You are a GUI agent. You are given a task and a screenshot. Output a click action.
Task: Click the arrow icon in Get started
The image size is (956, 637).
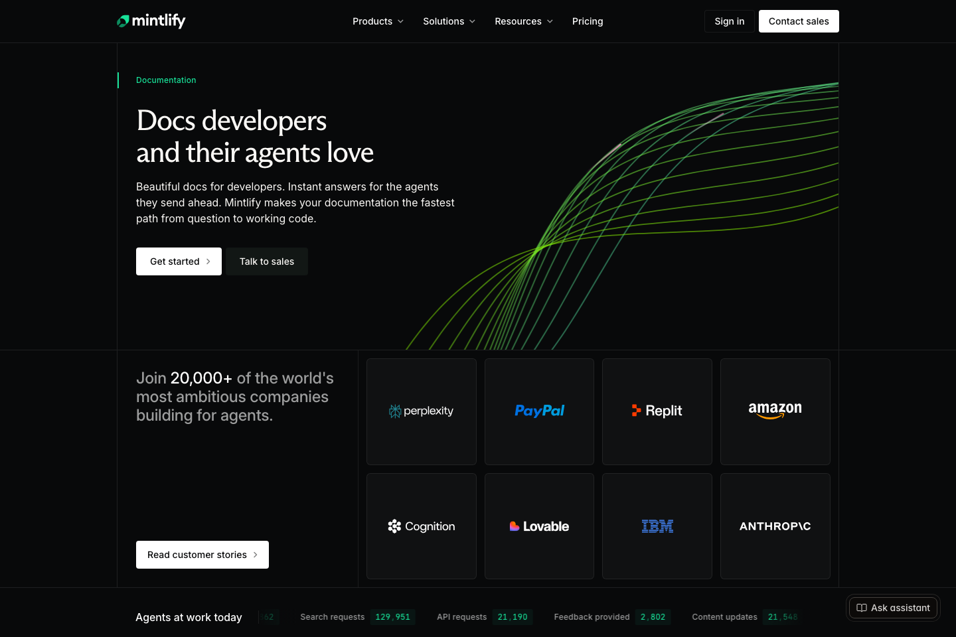[208, 261]
